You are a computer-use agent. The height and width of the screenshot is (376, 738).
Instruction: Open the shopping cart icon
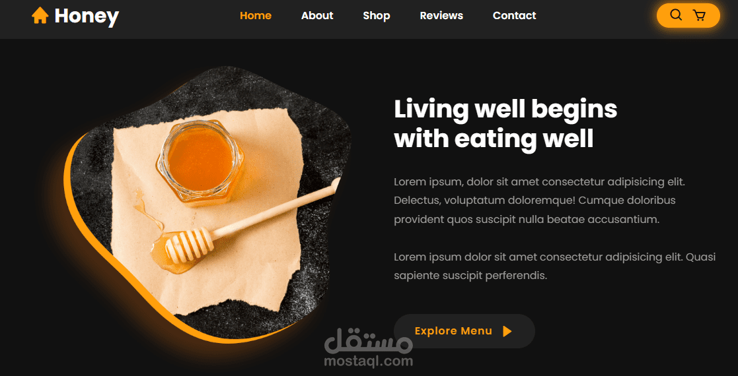(700, 16)
